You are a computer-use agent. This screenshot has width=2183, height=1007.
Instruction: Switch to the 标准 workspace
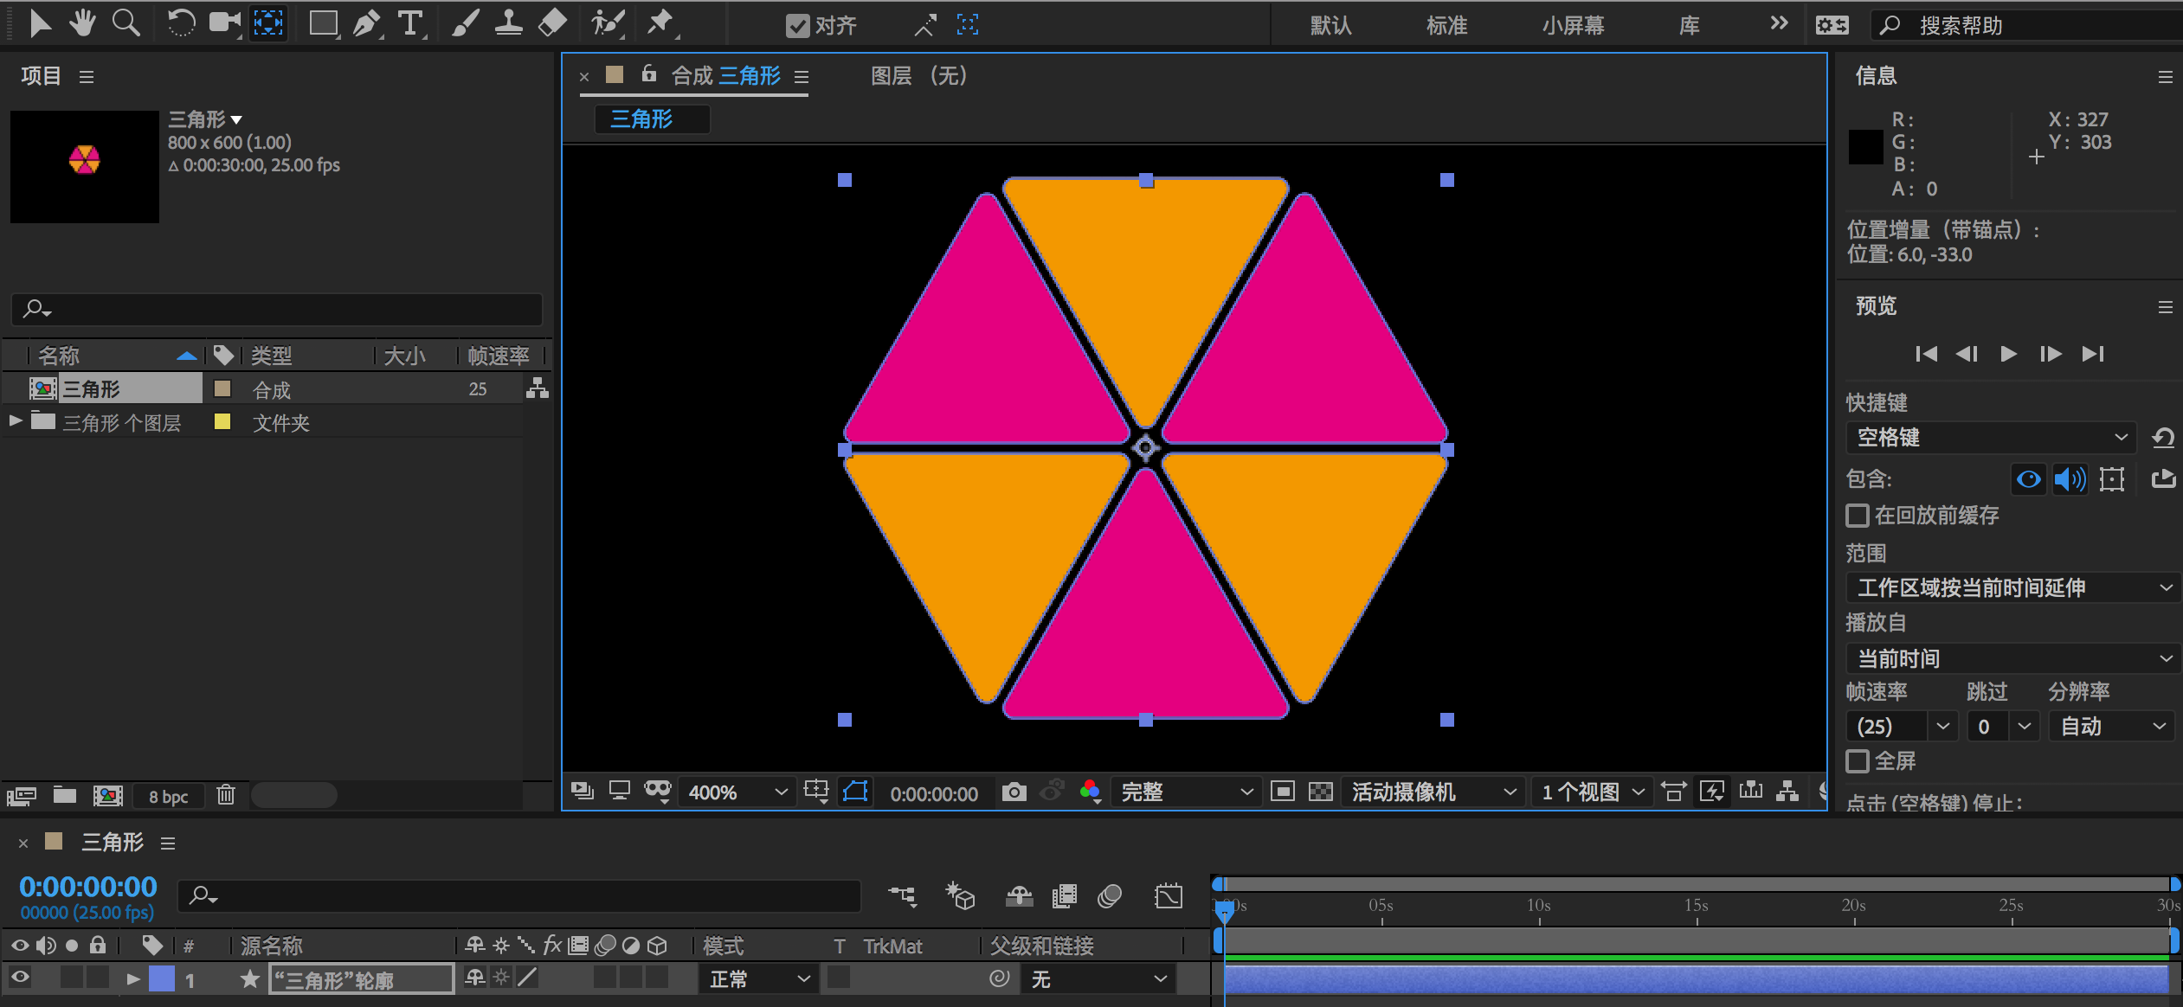point(1446,25)
